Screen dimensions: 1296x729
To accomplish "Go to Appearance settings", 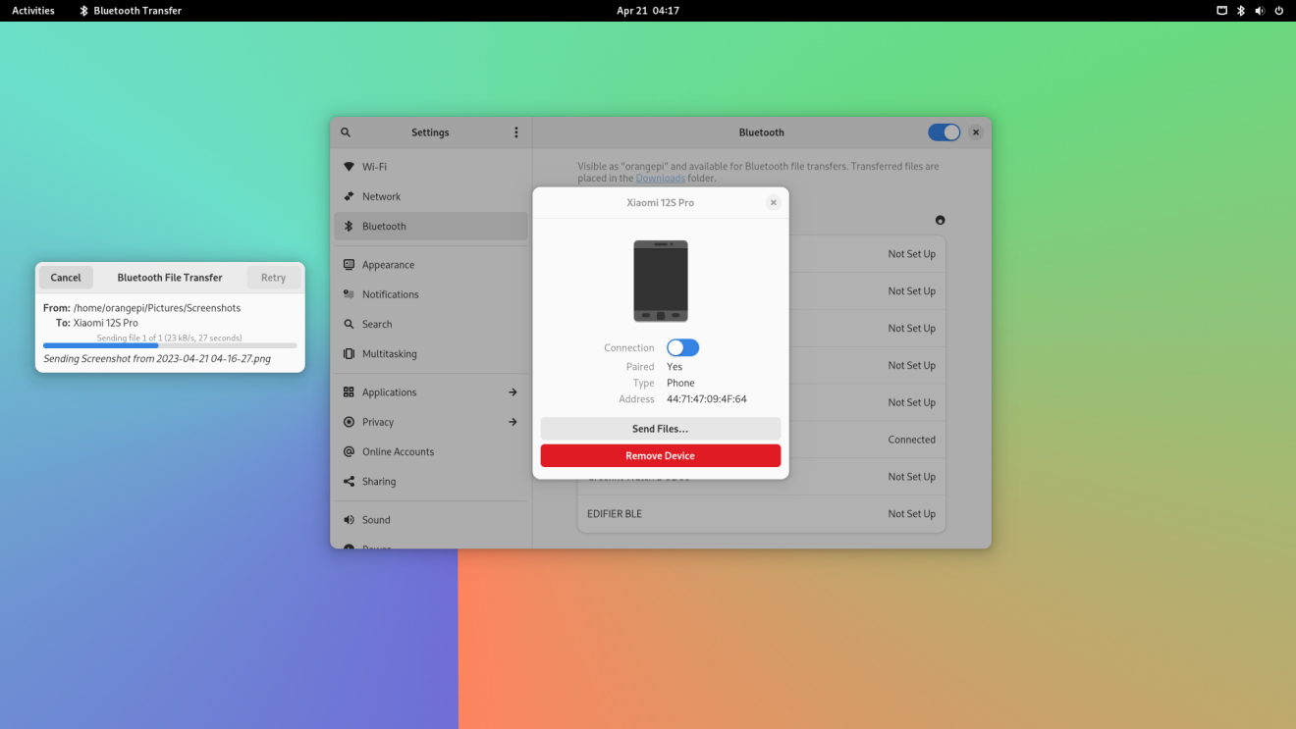I will pyautogui.click(x=431, y=265).
